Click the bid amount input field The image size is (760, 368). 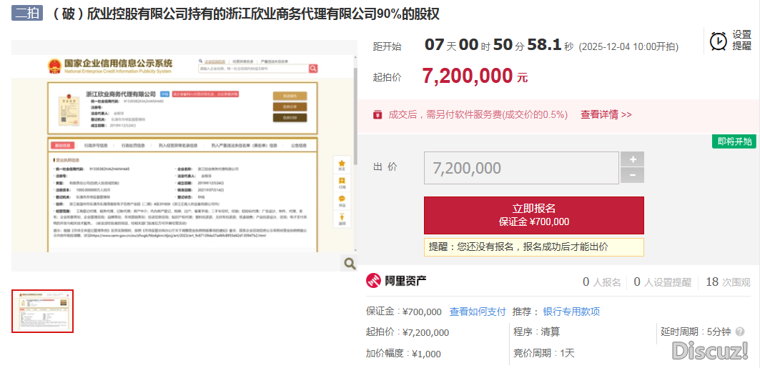pos(521,168)
